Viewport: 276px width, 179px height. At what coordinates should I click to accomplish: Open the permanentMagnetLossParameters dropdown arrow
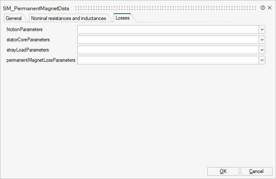262,60
